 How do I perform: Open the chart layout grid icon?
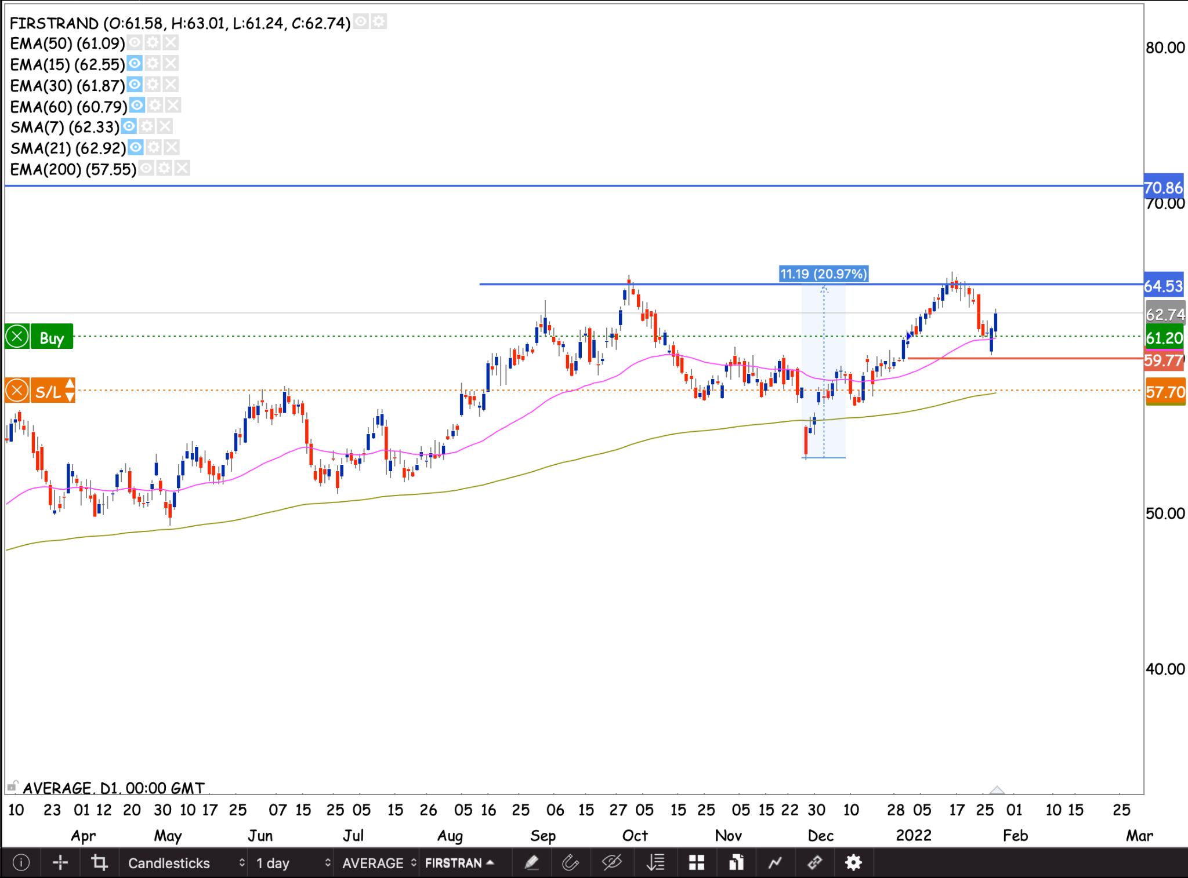[696, 863]
